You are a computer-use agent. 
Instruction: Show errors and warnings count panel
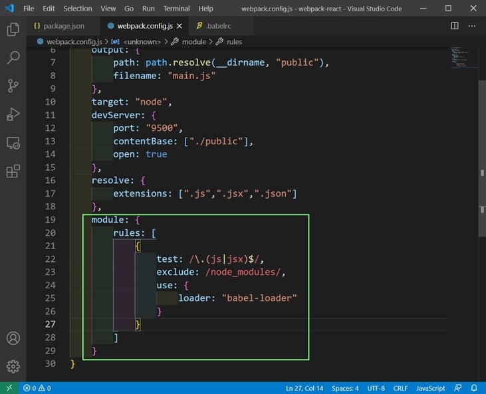point(37,388)
